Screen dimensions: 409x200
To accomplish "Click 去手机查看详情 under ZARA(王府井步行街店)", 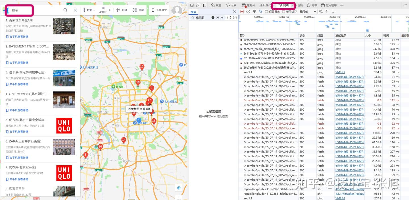I will click(17, 158).
